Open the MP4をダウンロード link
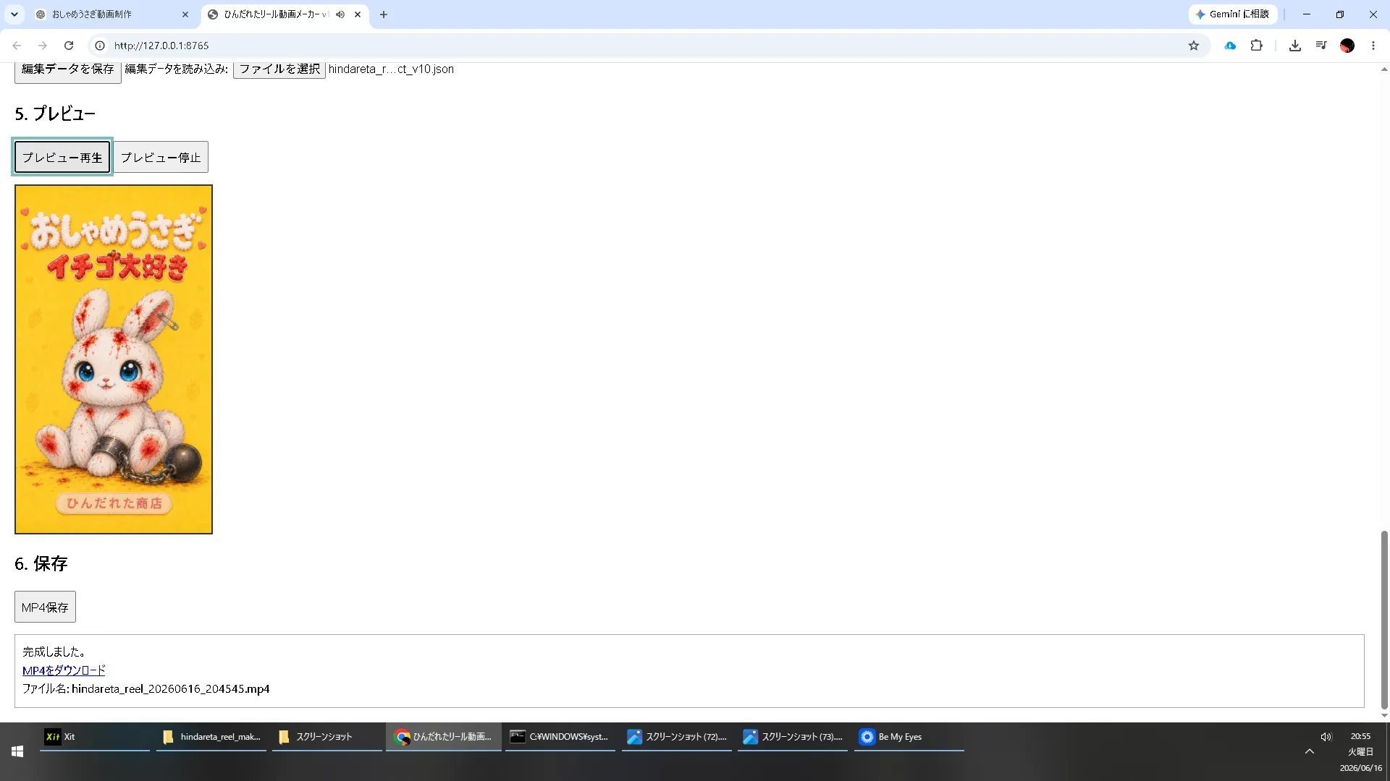 coord(64,670)
